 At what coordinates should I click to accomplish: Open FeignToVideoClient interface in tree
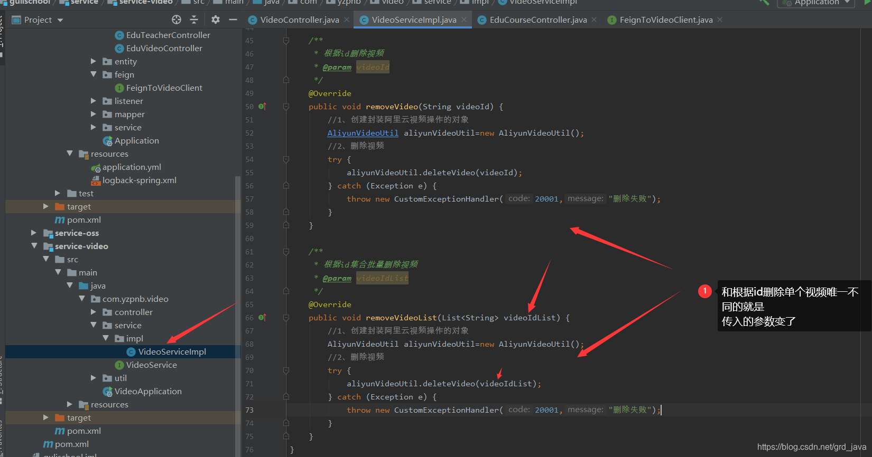(164, 88)
